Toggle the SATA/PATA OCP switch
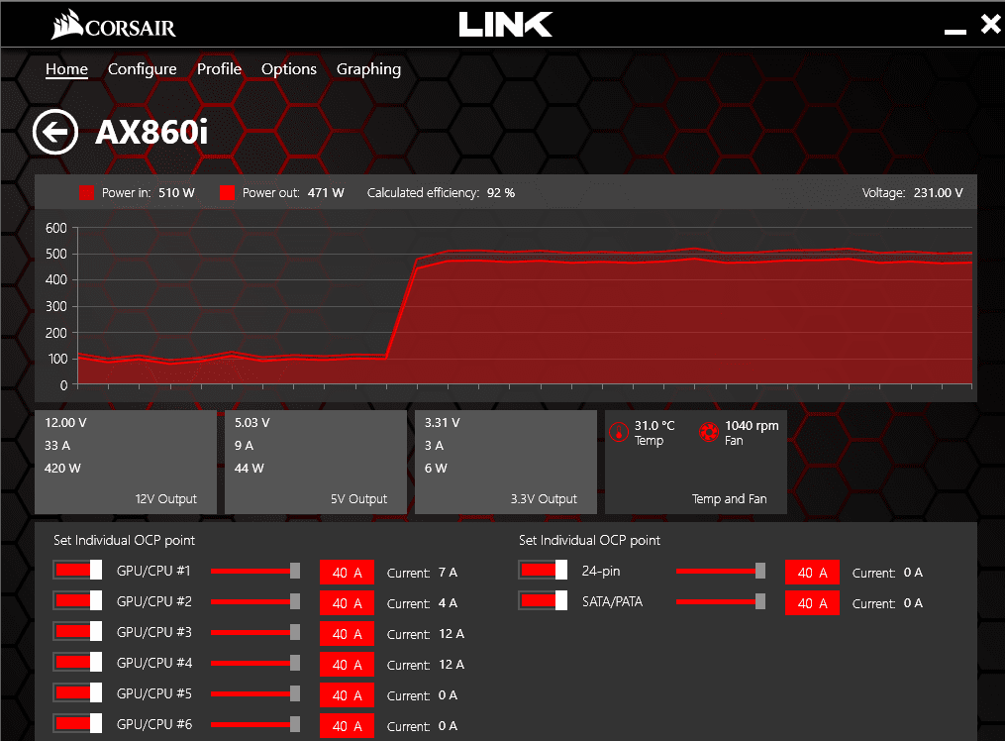Screen dimensions: 1005x741 (543, 600)
